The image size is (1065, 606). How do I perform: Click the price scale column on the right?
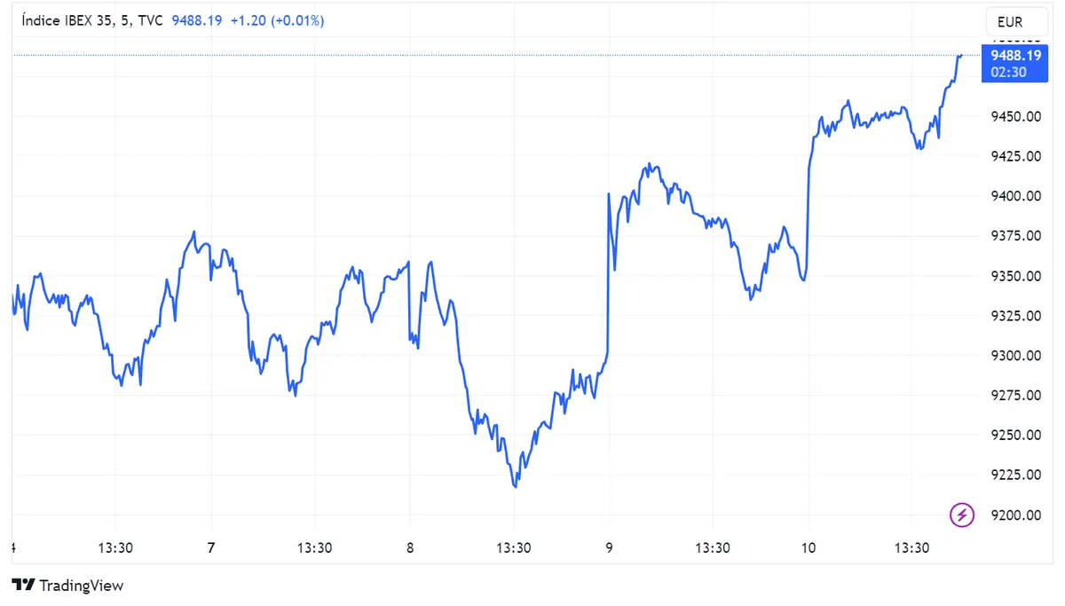[1015, 311]
